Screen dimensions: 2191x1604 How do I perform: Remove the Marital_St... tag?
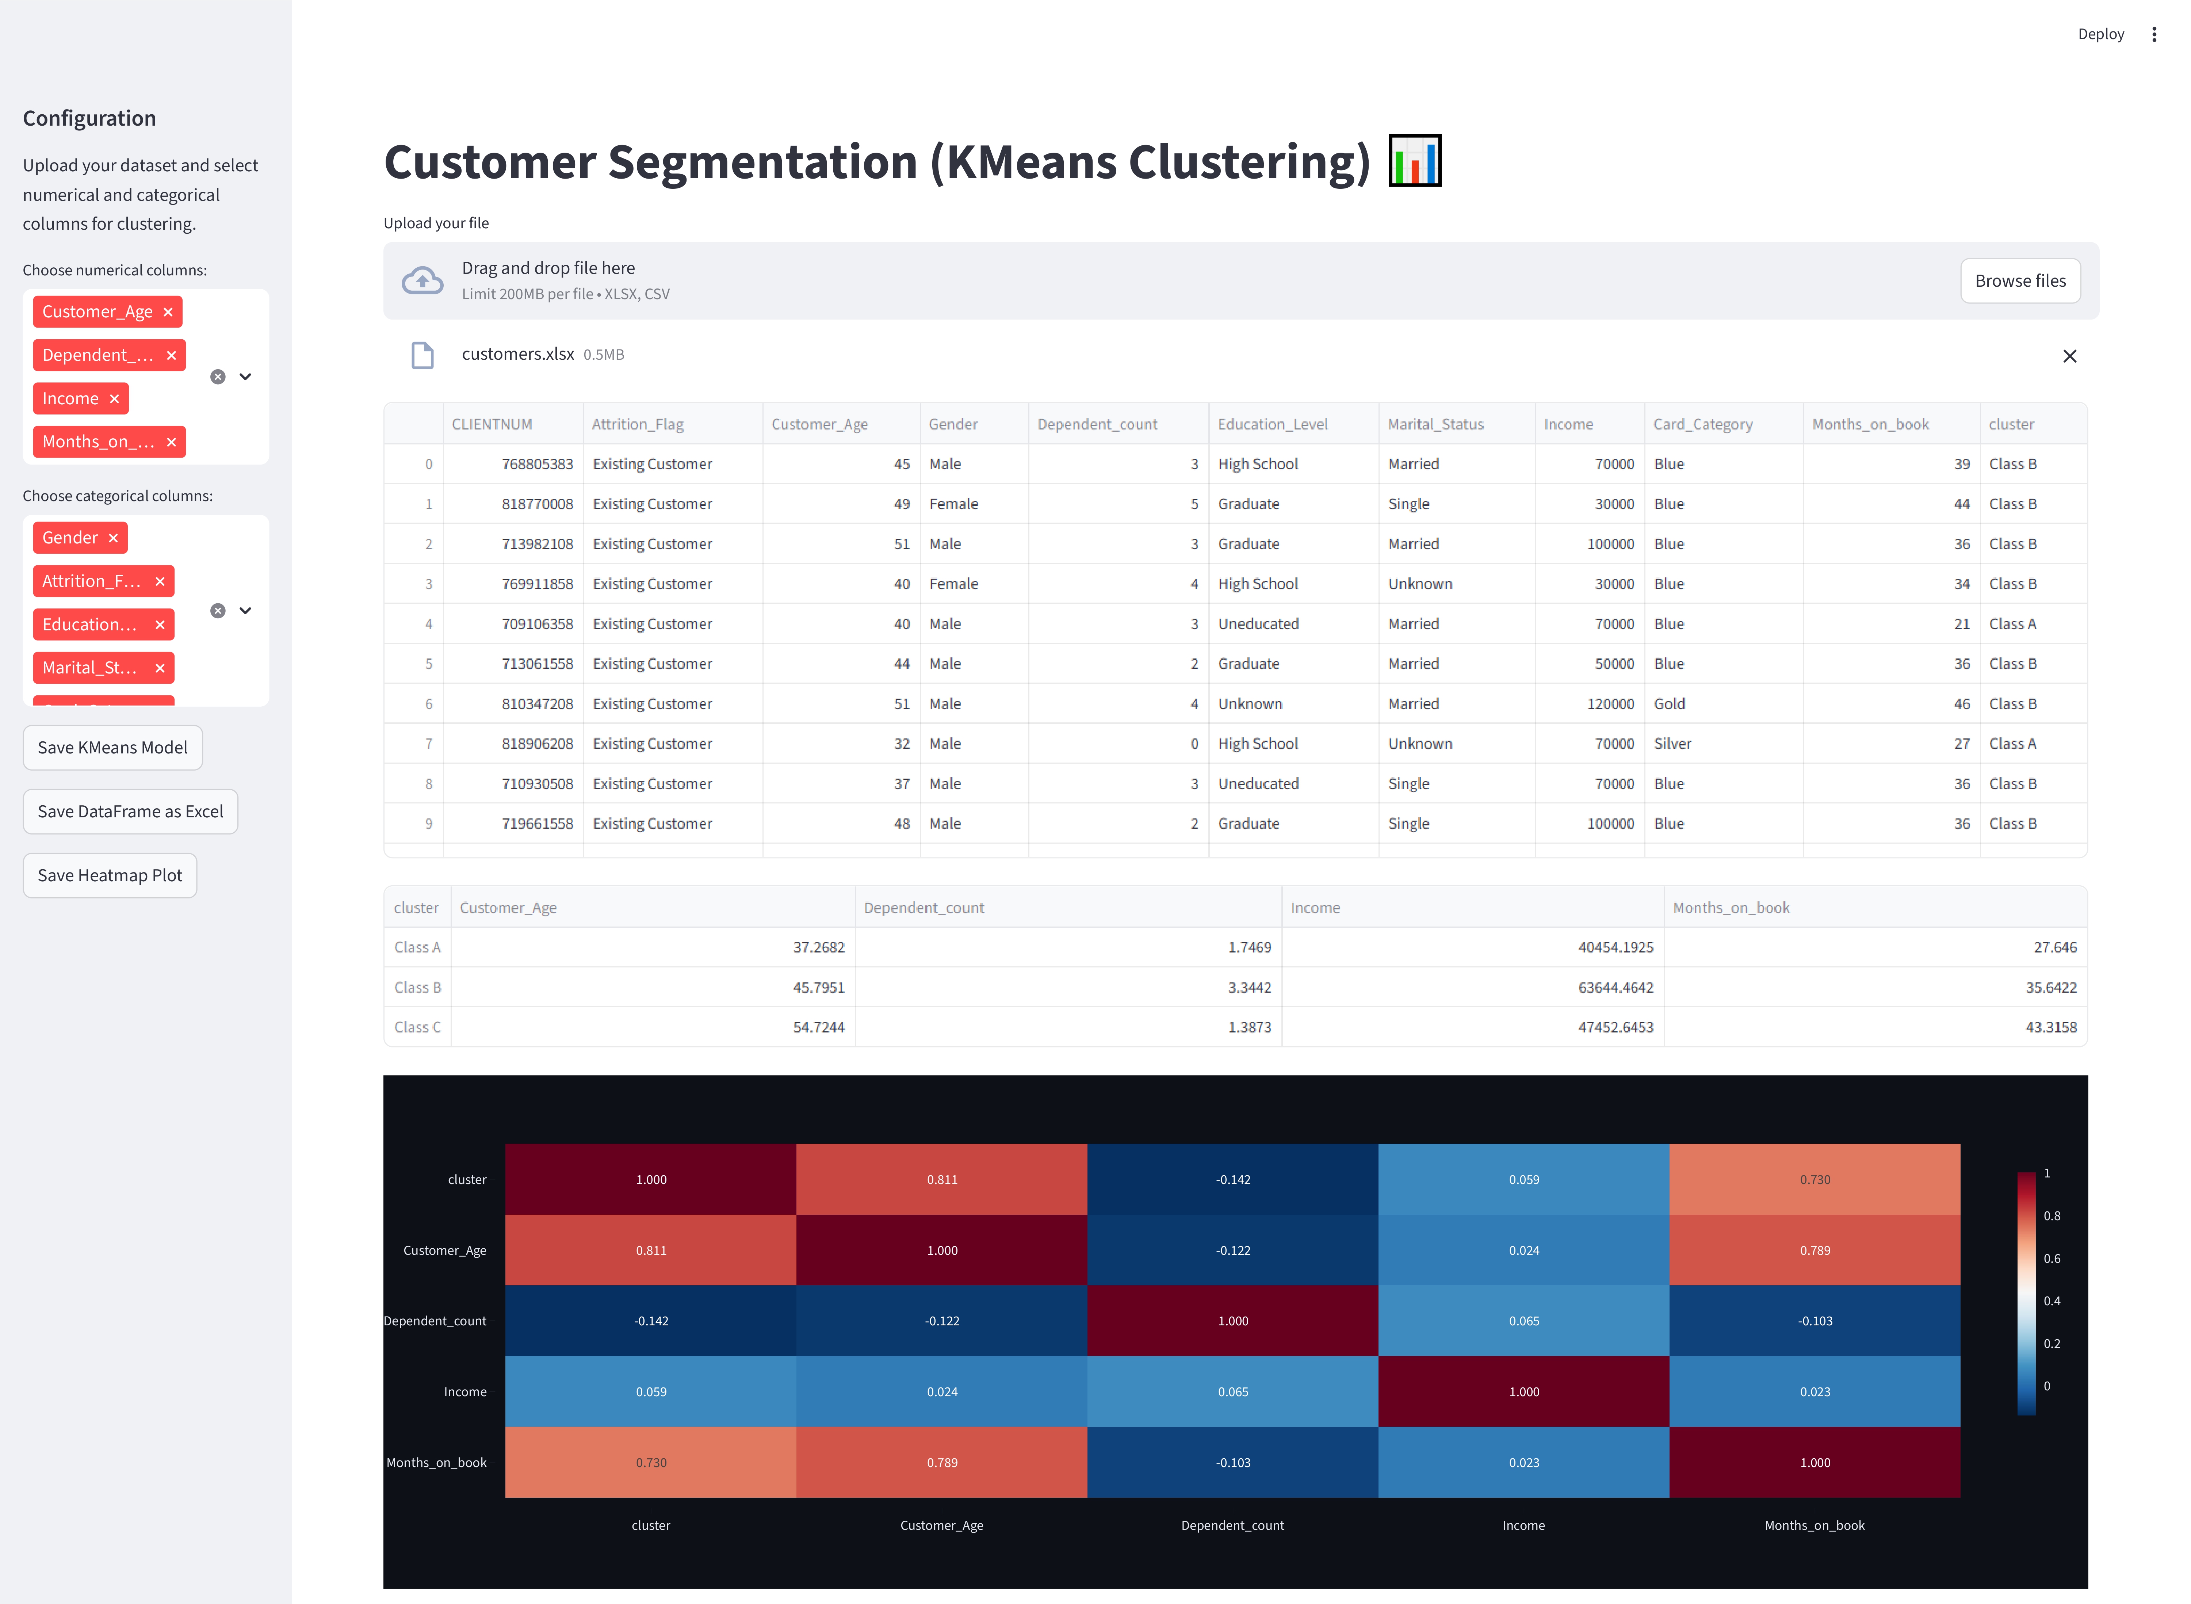[x=160, y=668]
